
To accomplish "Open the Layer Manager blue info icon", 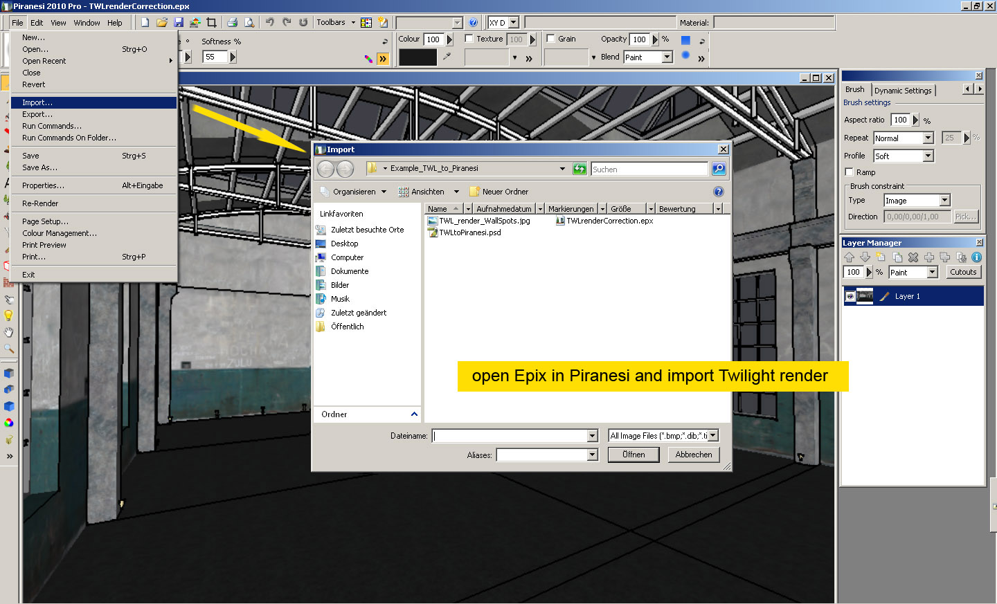I will pyautogui.click(x=976, y=257).
